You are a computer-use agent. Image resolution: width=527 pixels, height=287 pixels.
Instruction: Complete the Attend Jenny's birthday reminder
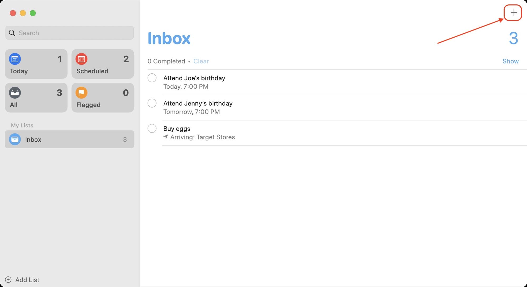coord(152,103)
